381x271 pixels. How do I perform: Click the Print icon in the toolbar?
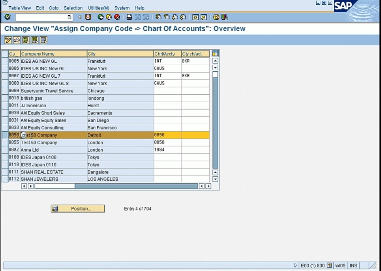(129, 17)
